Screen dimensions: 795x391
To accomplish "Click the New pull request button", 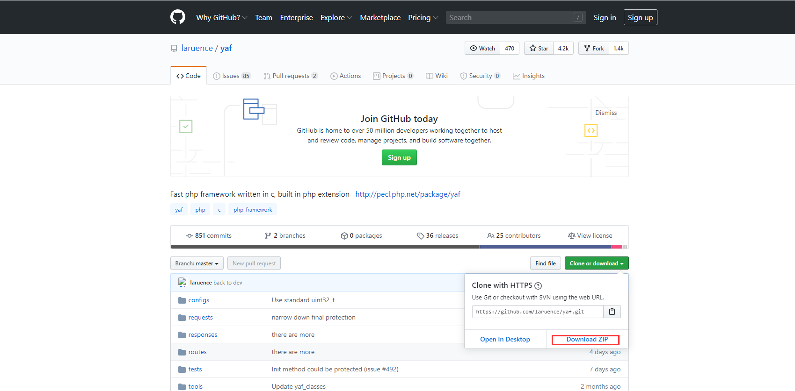I will tap(254, 263).
